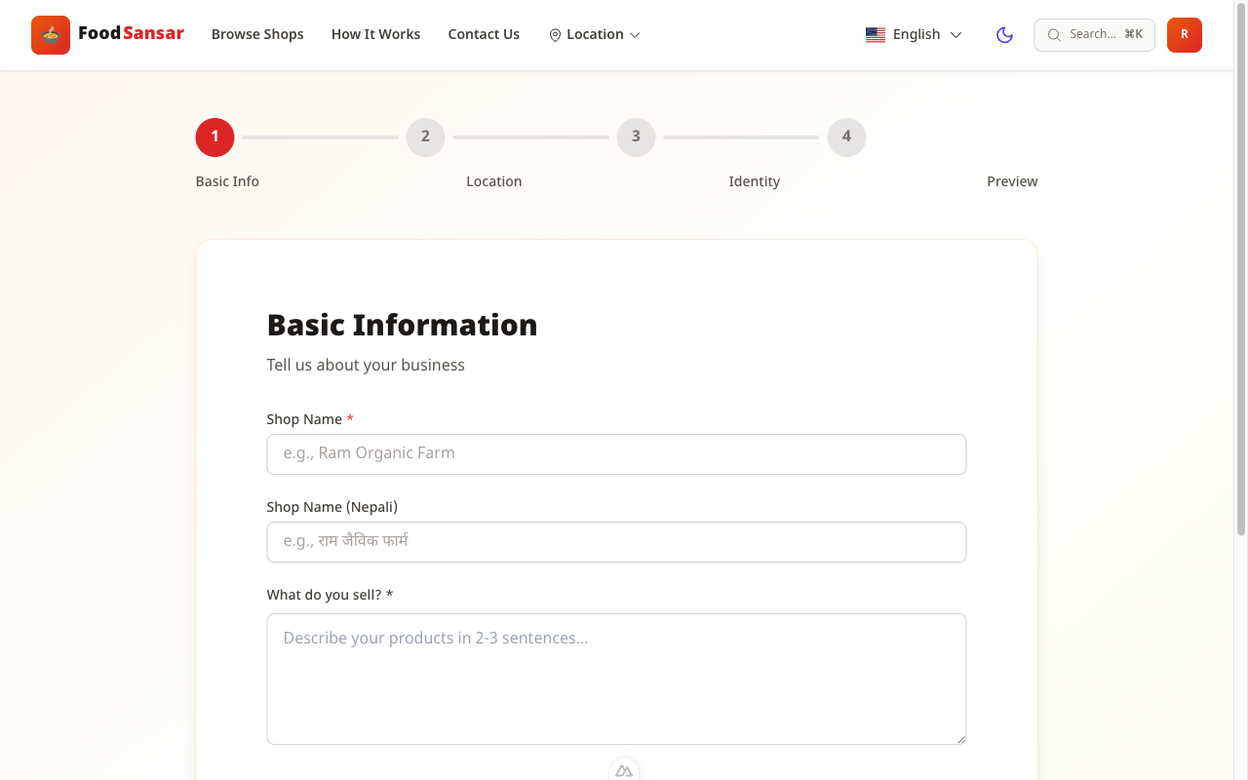
Task: Click the 'Shop Name (Nepali)' label
Action: point(332,507)
